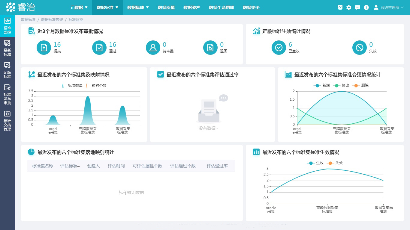
Task: Toggle 标准数量 legend item
Action: (72, 86)
